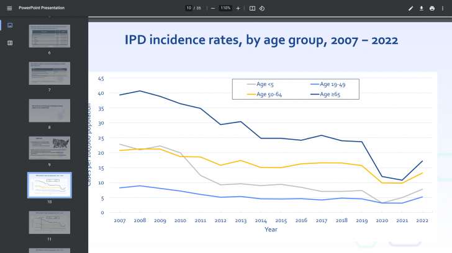Select the page 6 thumbnail
The width and height of the screenshot is (452, 253).
49,36
